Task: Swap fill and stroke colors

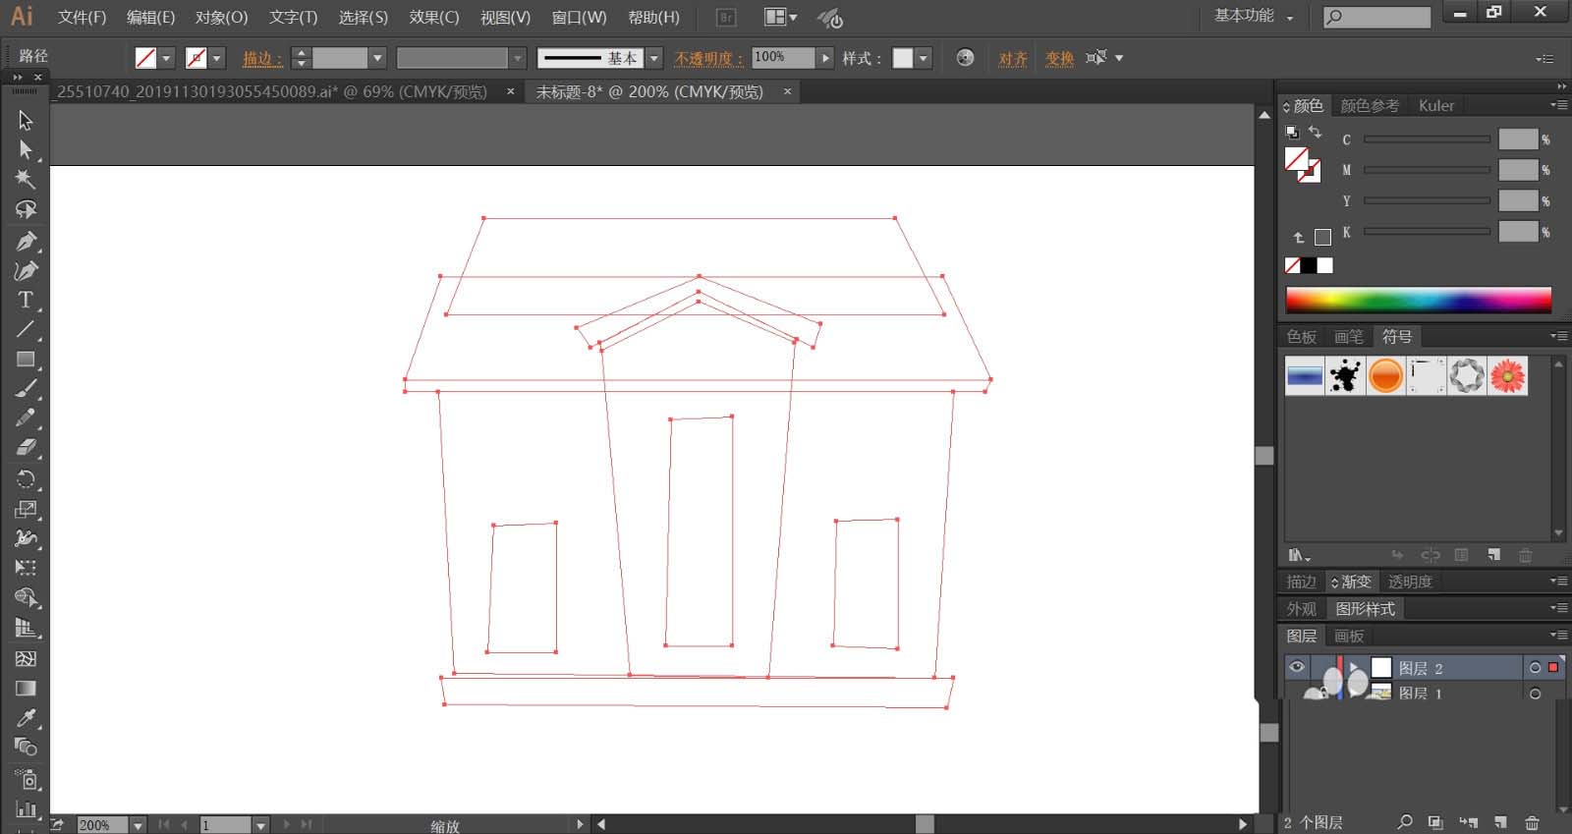Action: [x=1315, y=133]
